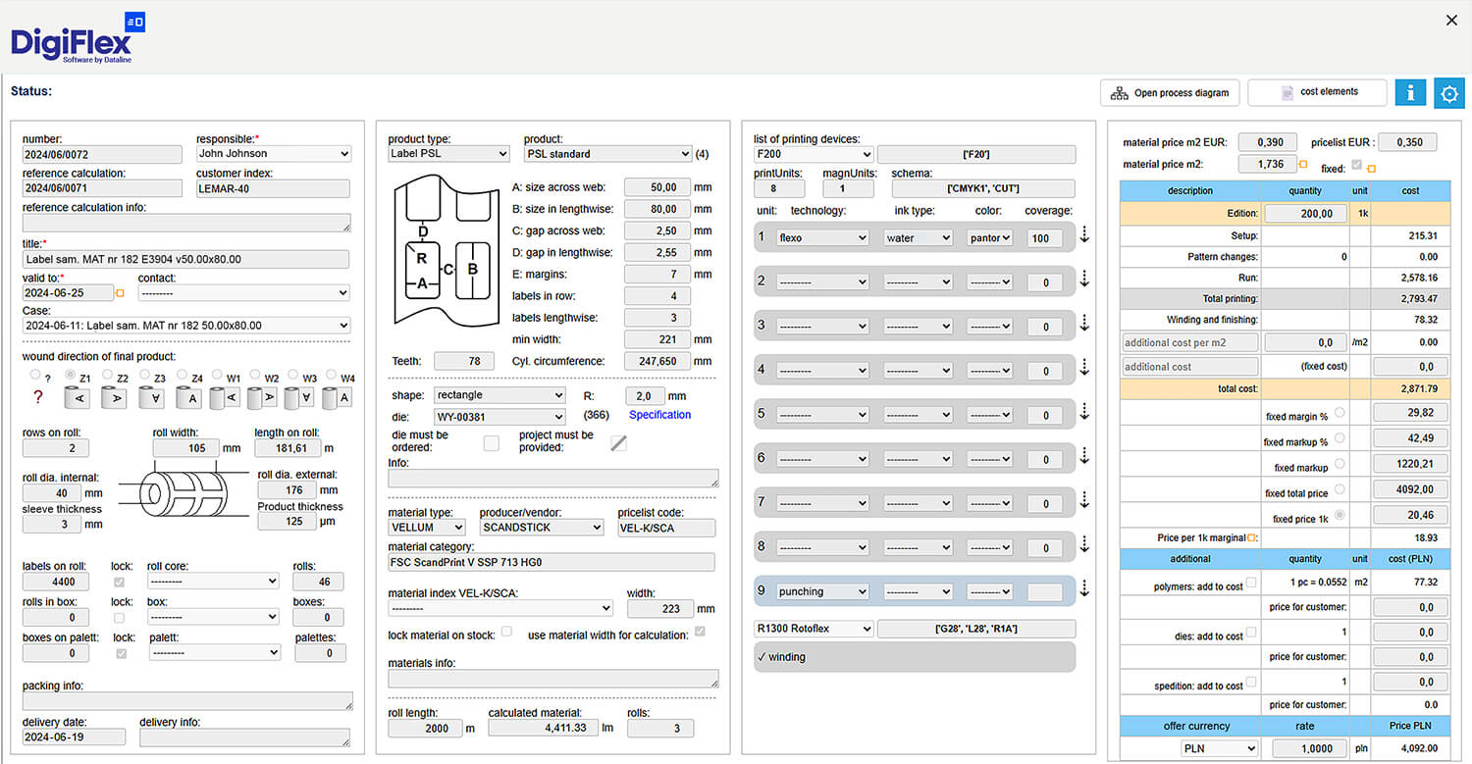Click the winding process row

915,657
